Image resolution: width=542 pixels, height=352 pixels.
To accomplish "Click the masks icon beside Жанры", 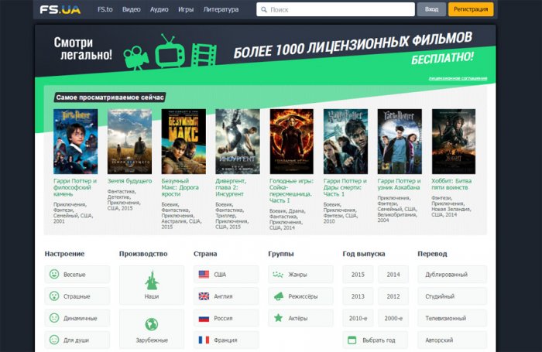I will click(278, 275).
